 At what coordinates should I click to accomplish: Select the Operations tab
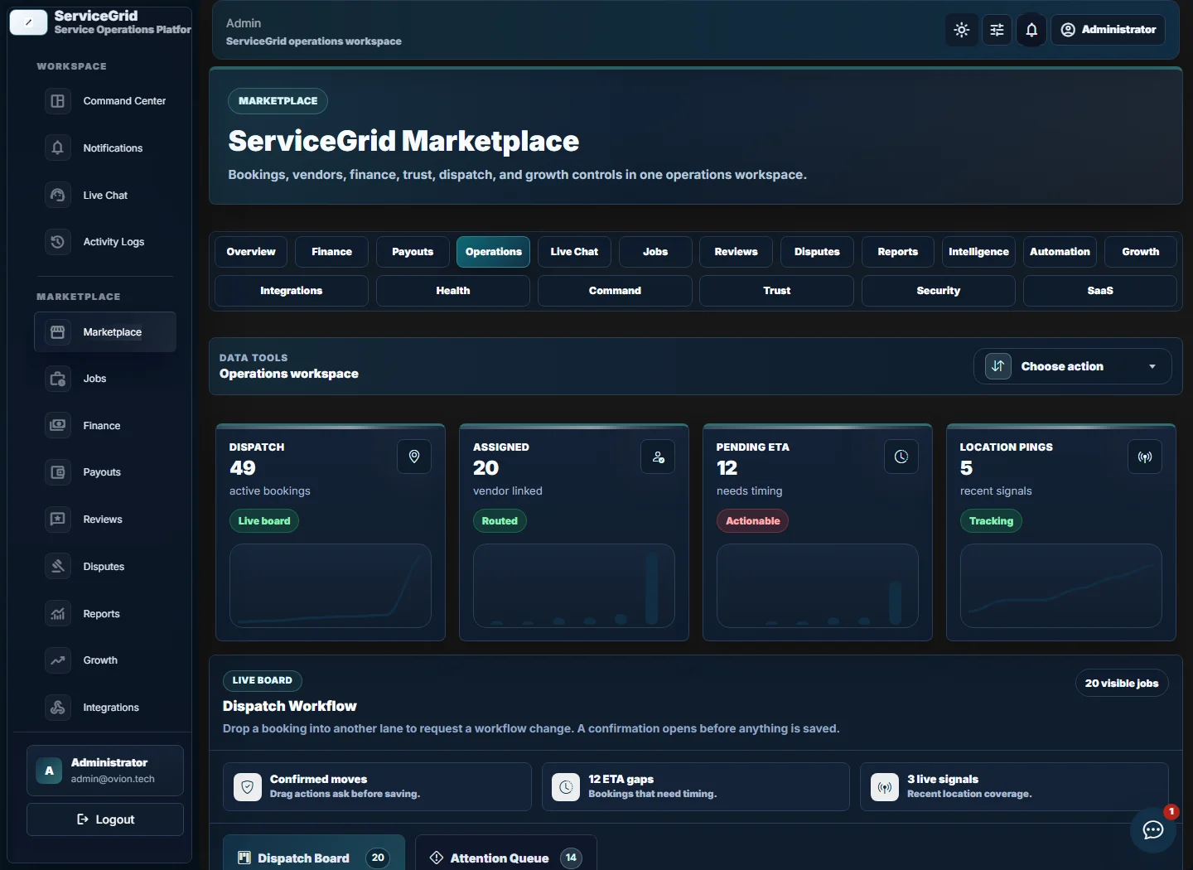(x=494, y=252)
